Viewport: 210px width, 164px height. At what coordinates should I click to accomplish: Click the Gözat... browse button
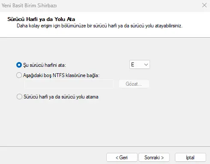pos(134,84)
